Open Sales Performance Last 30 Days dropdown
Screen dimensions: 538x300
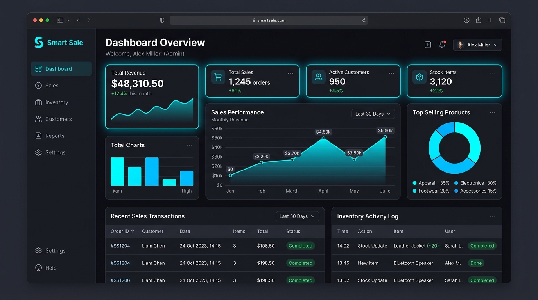pos(373,114)
